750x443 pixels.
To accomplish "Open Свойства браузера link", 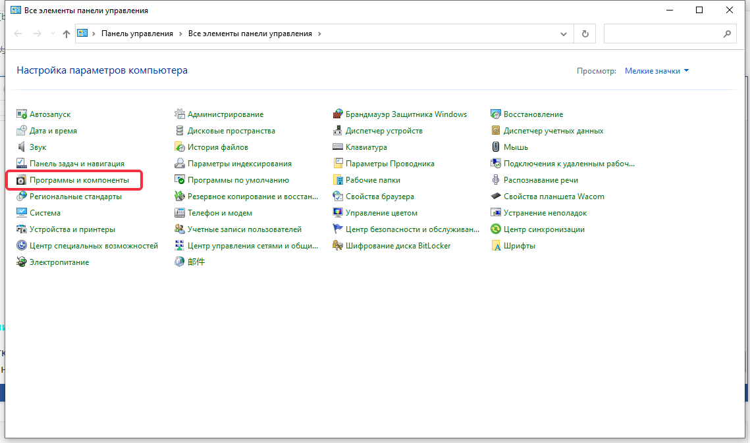I will (x=380, y=197).
